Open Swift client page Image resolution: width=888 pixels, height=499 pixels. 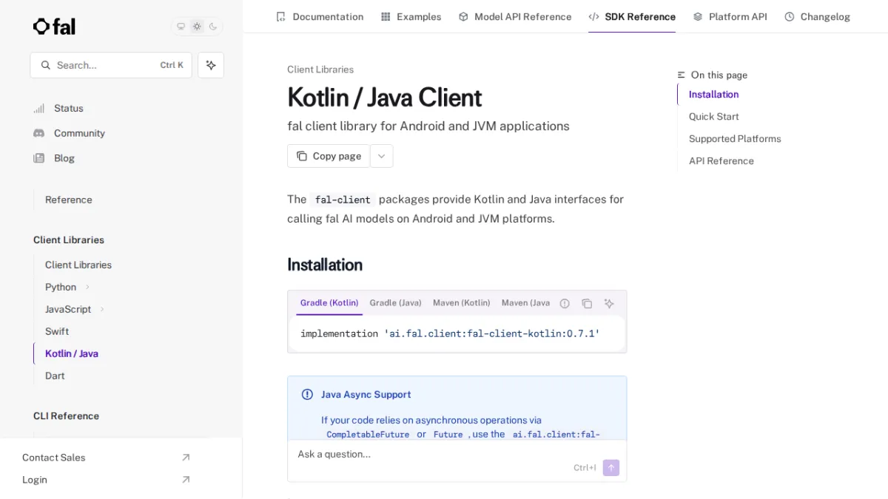57,331
